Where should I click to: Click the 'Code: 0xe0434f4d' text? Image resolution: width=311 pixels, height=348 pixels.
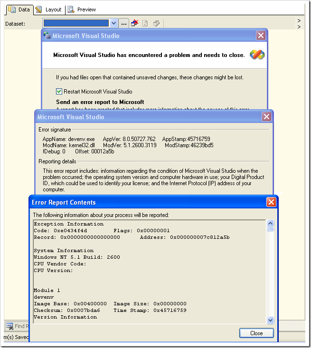tap(60, 230)
